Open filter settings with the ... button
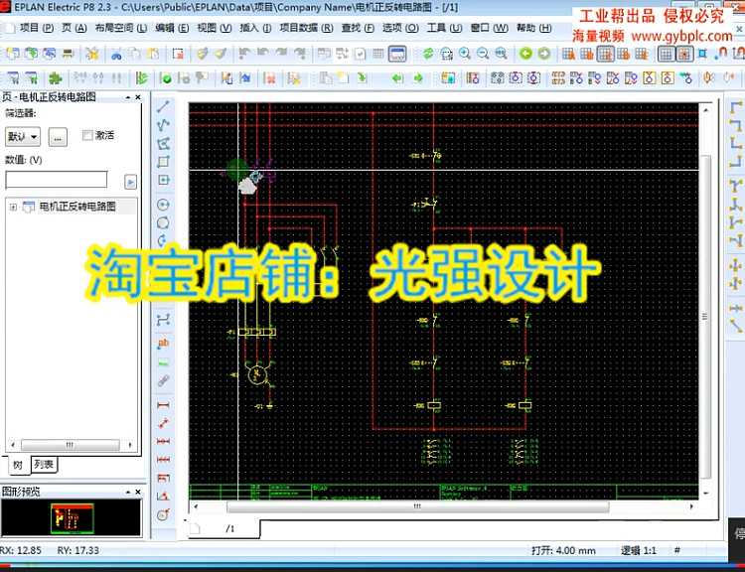This screenshot has width=745, height=572. pyautogui.click(x=58, y=138)
